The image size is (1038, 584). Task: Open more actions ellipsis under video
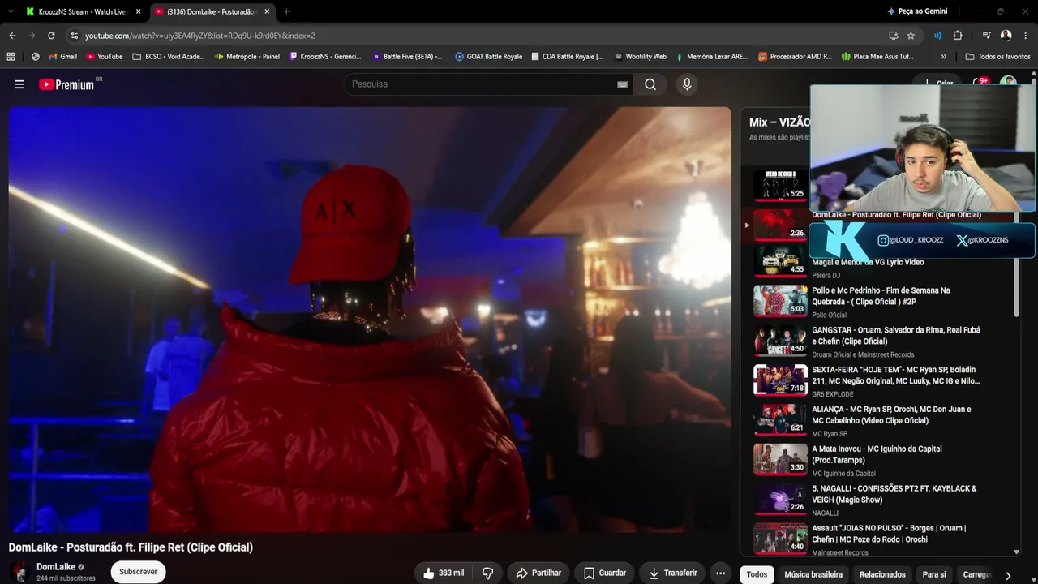coord(720,573)
